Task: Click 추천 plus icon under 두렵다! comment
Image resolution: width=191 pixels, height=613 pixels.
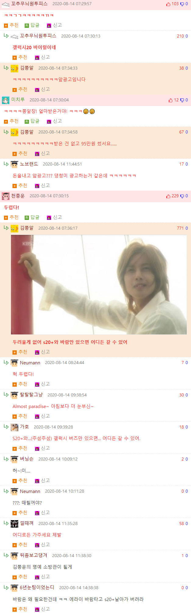Action: (x=6, y=218)
